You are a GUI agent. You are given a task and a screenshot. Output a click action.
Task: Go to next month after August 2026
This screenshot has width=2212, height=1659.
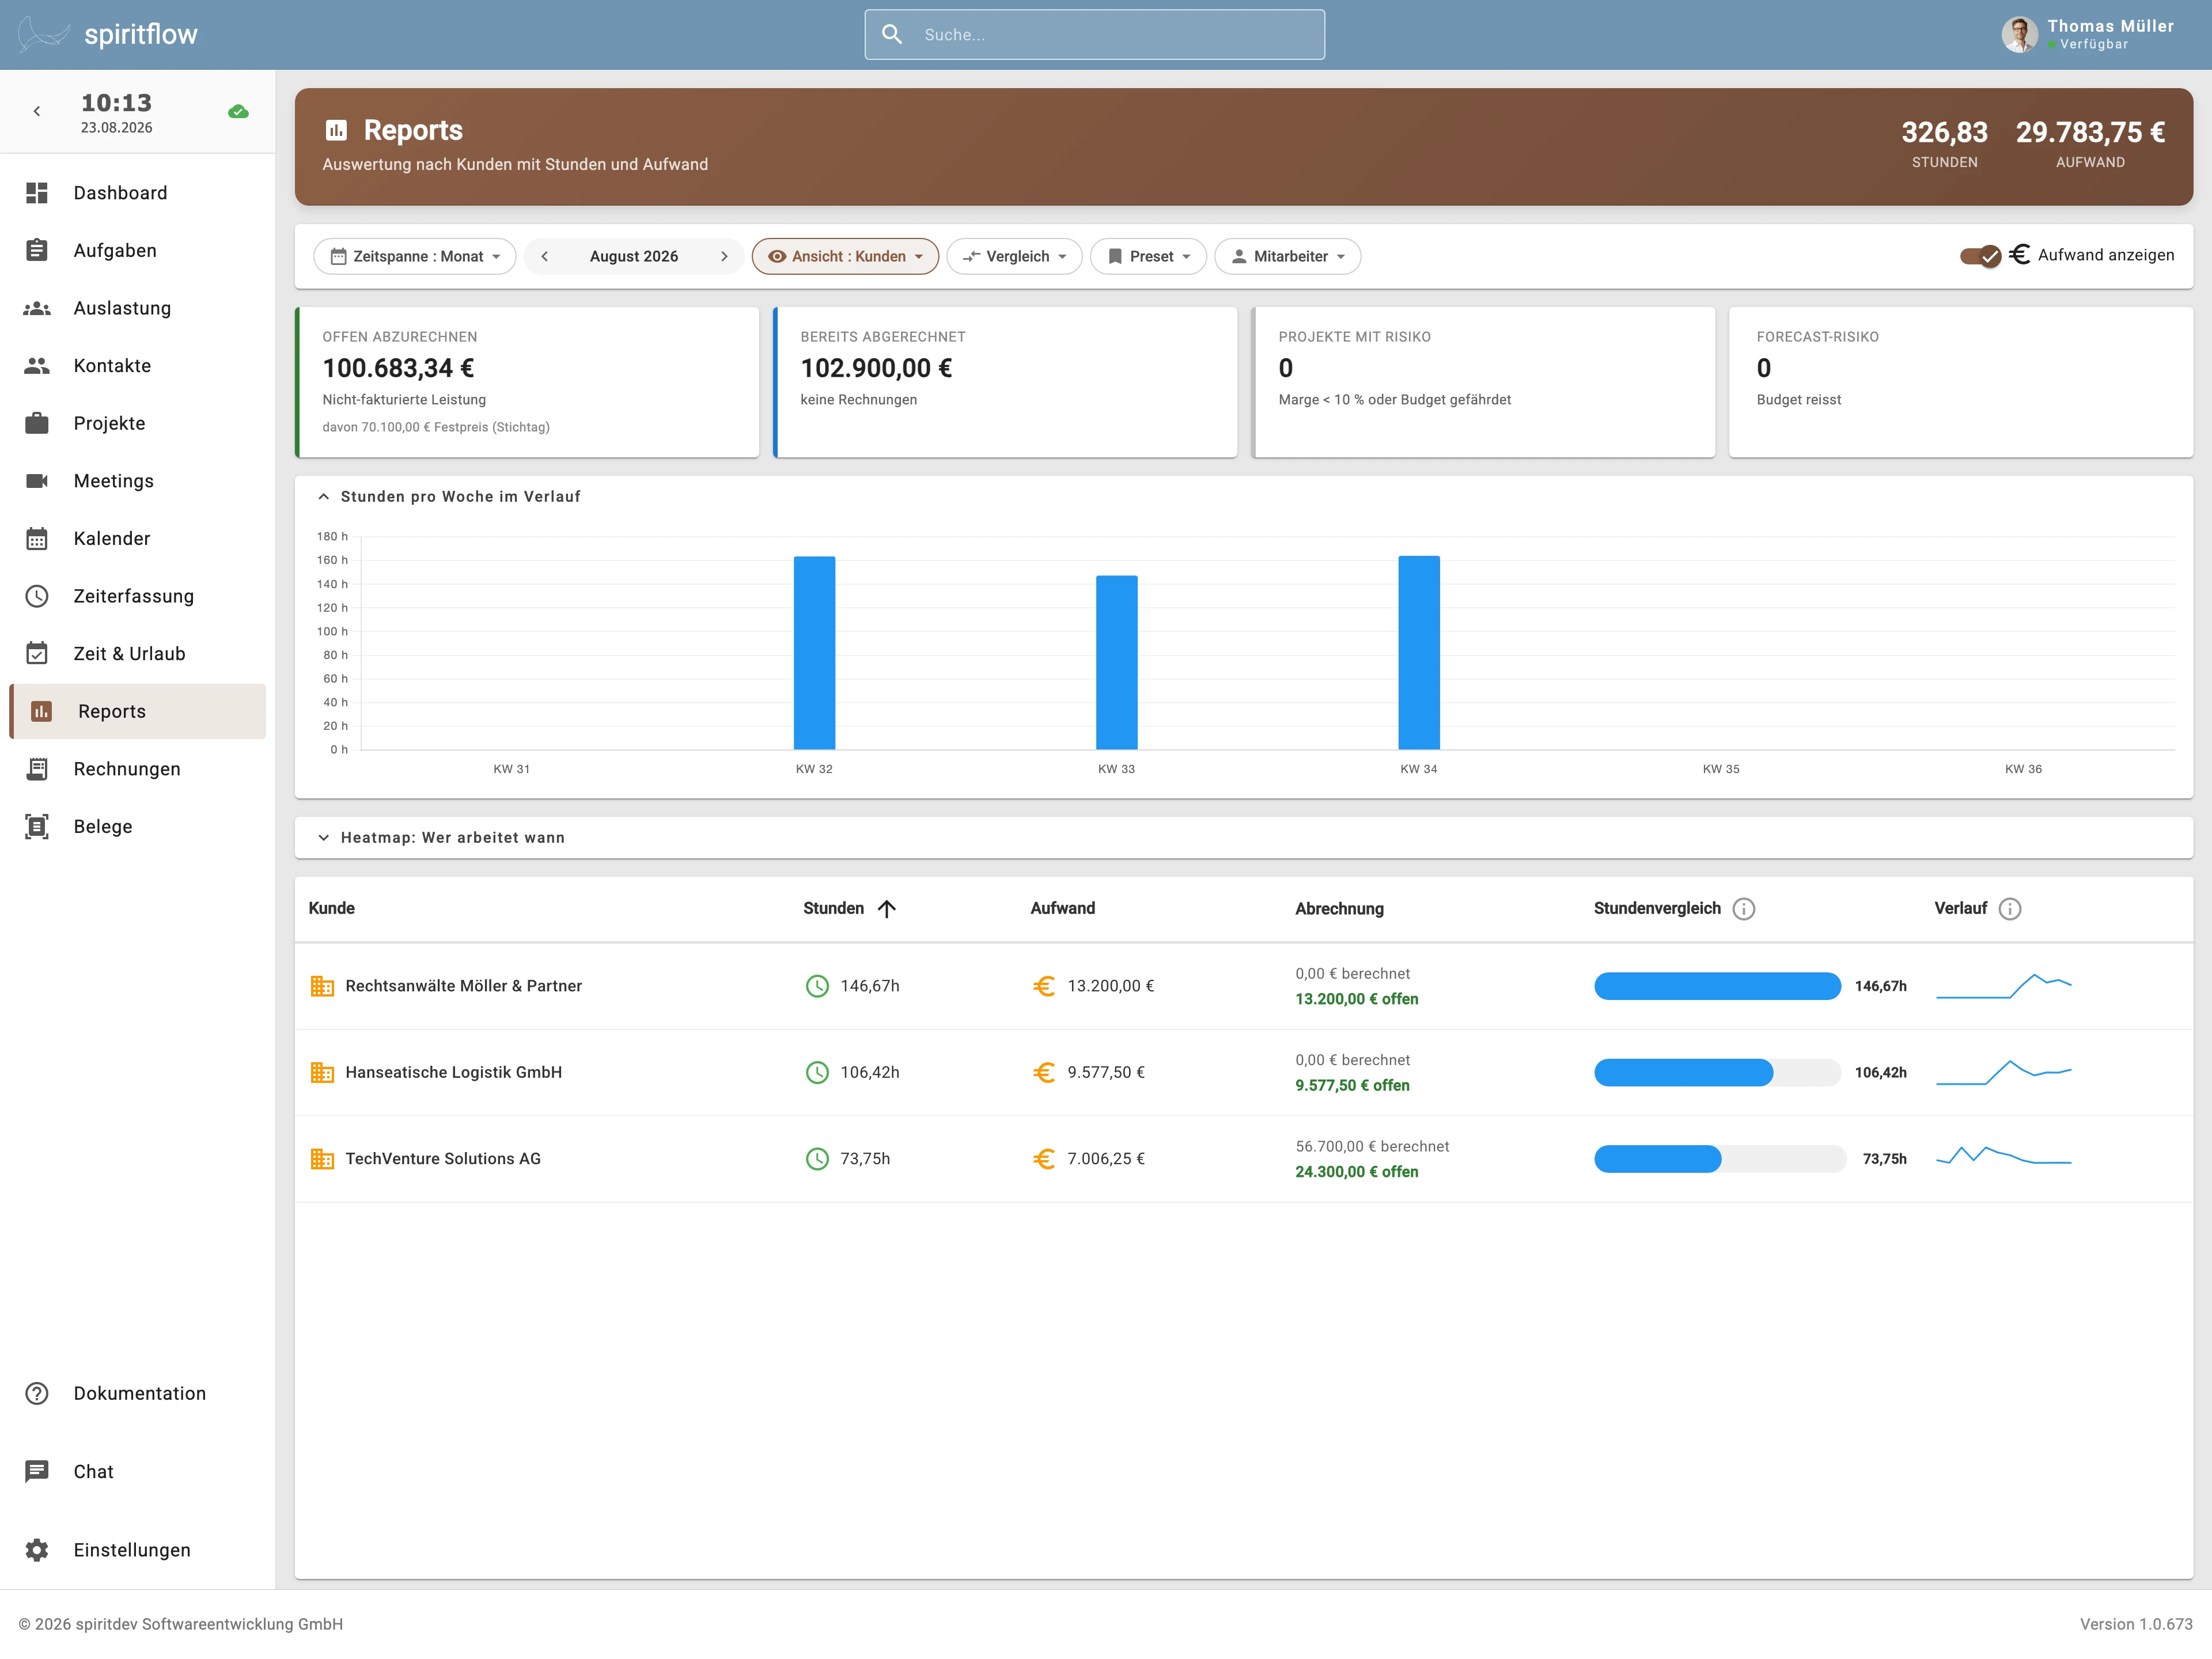(x=724, y=257)
